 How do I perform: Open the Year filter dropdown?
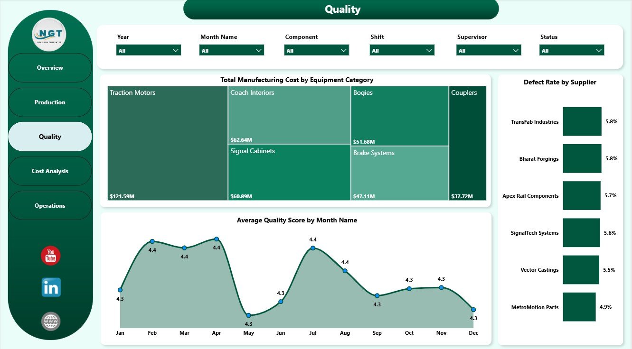pos(149,50)
